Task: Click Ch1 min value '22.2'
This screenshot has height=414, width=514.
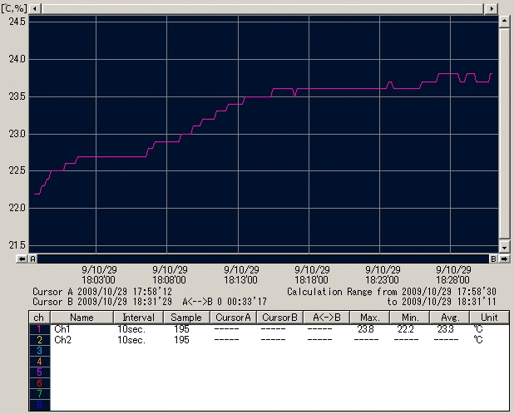Action: point(406,329)
